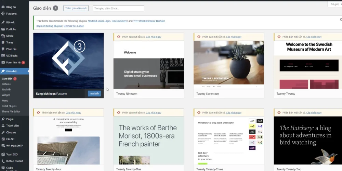The width and height of the screenshot is (342, 171).
Task: Open Install Plugins submenu item
Action: tap(9, 106)
